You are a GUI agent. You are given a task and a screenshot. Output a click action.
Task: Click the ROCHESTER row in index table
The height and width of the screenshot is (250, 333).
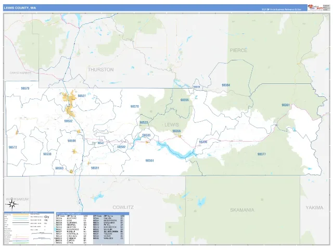[x=109, y=227]
